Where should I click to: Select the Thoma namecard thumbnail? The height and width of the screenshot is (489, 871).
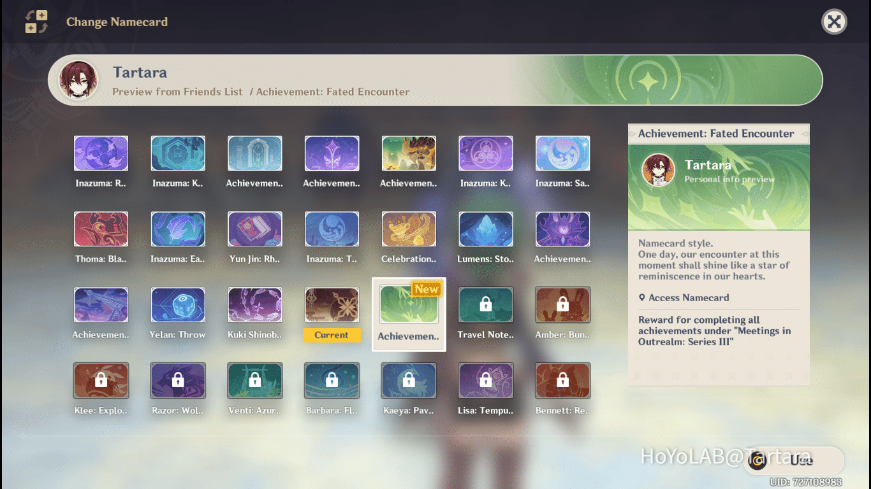click(x=101, y=229)
